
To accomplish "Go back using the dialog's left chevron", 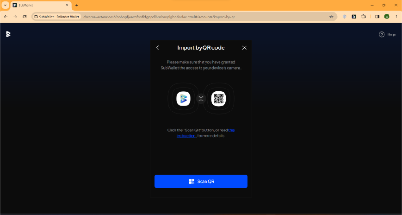I will coord(158,48).
